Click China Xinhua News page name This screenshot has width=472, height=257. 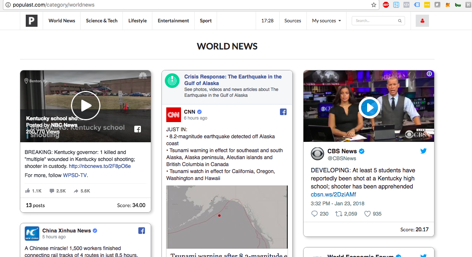coord(67,231)
